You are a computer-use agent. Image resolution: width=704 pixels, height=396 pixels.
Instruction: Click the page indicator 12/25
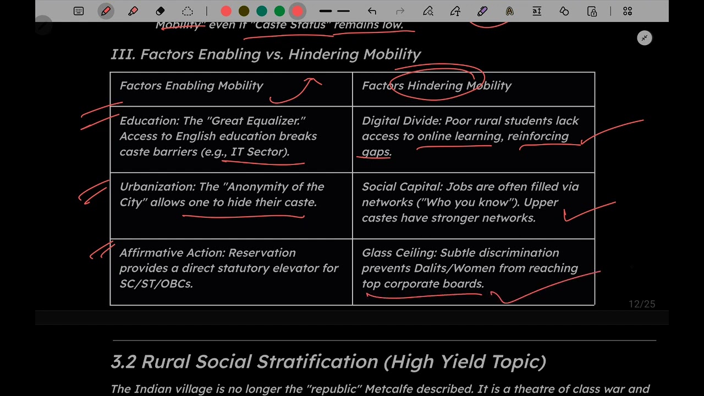point(642,304)
